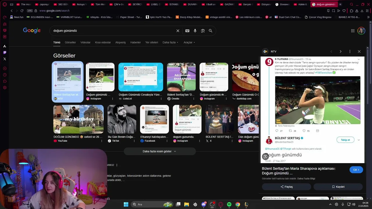Select the NTV Bülent Serttaş image thumbnail
This screenshot has width=372, height=209.
coord(67,77)
